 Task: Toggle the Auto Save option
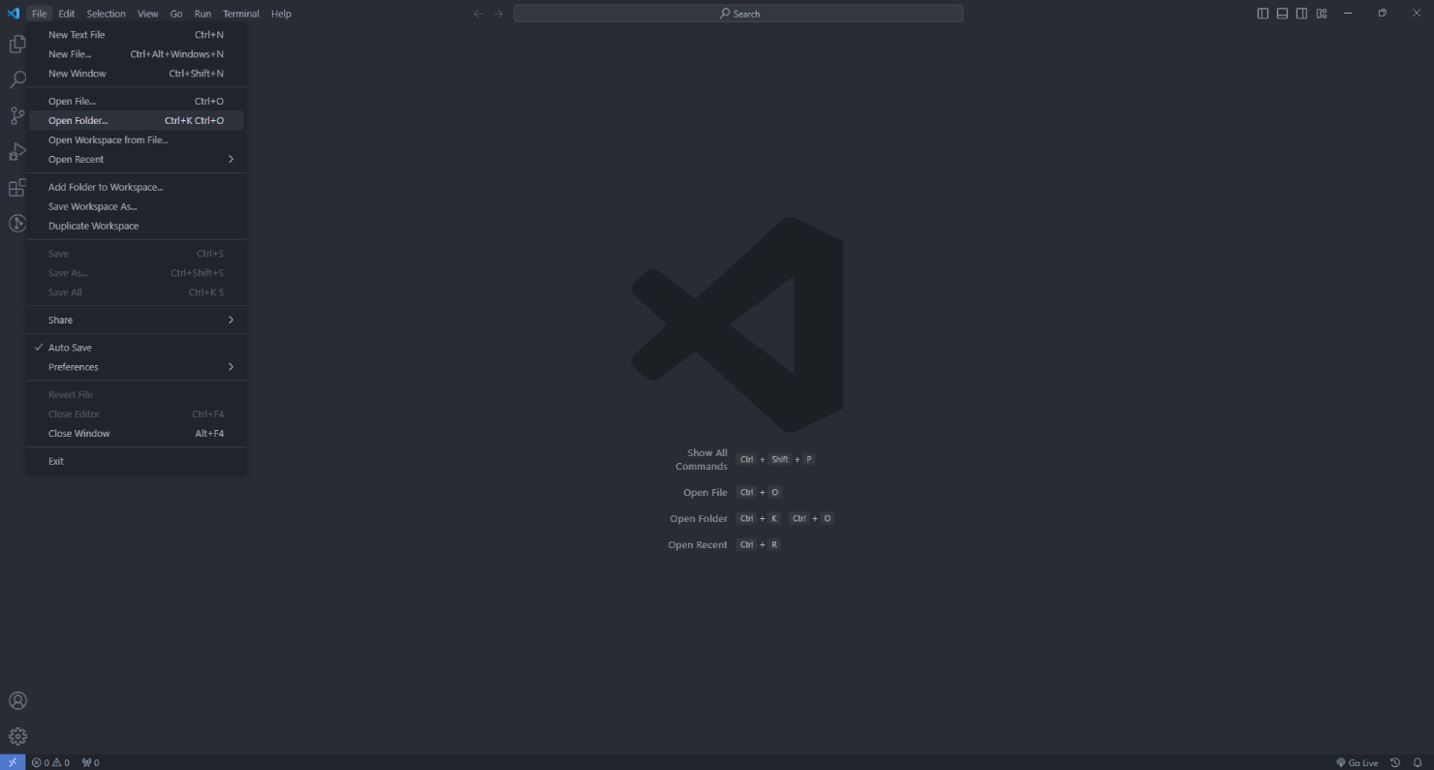tap(136, 348)
